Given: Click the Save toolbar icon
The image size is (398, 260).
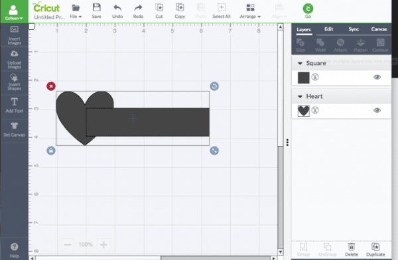Looking at the screenshot, I should pos(96,11).
